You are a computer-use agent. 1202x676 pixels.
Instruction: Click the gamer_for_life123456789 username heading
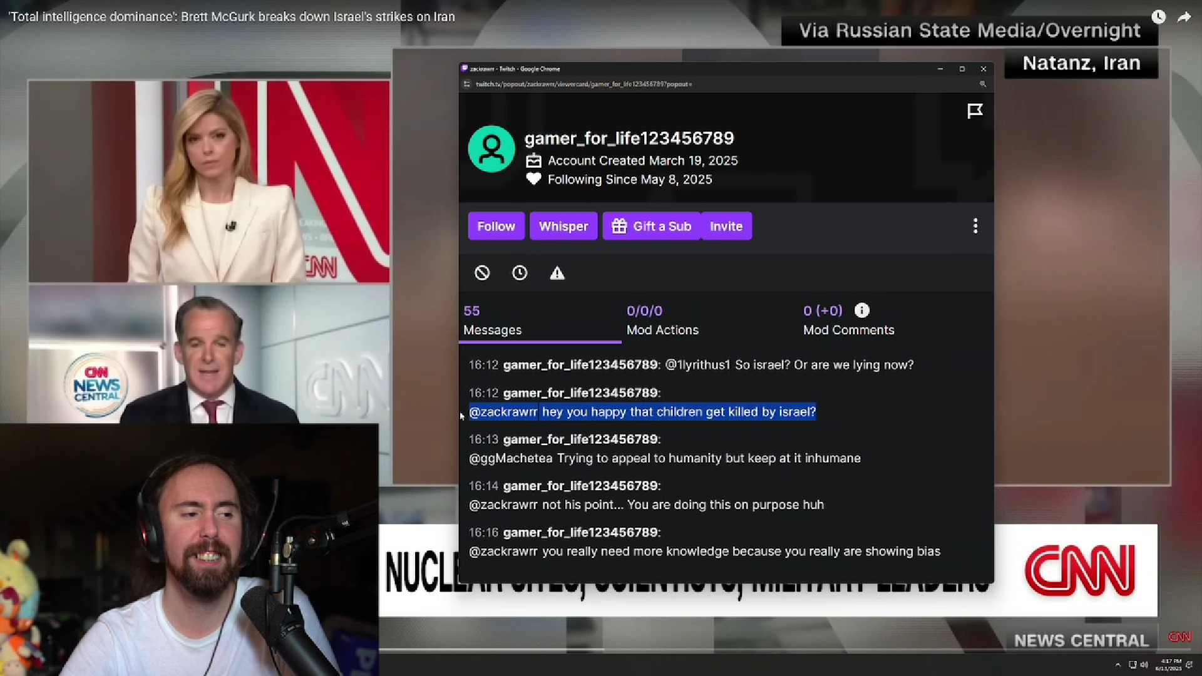[x=629, y=138]
